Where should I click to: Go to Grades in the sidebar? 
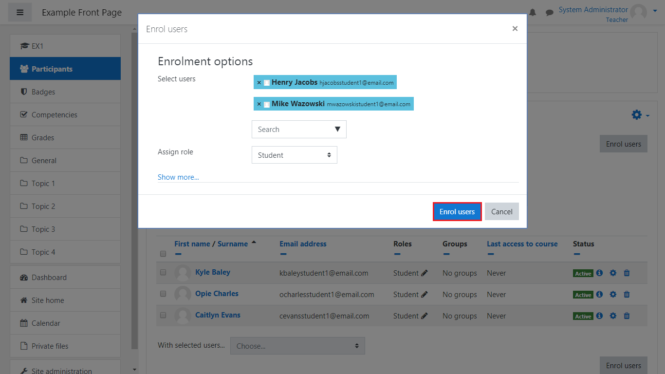point(43,138)
